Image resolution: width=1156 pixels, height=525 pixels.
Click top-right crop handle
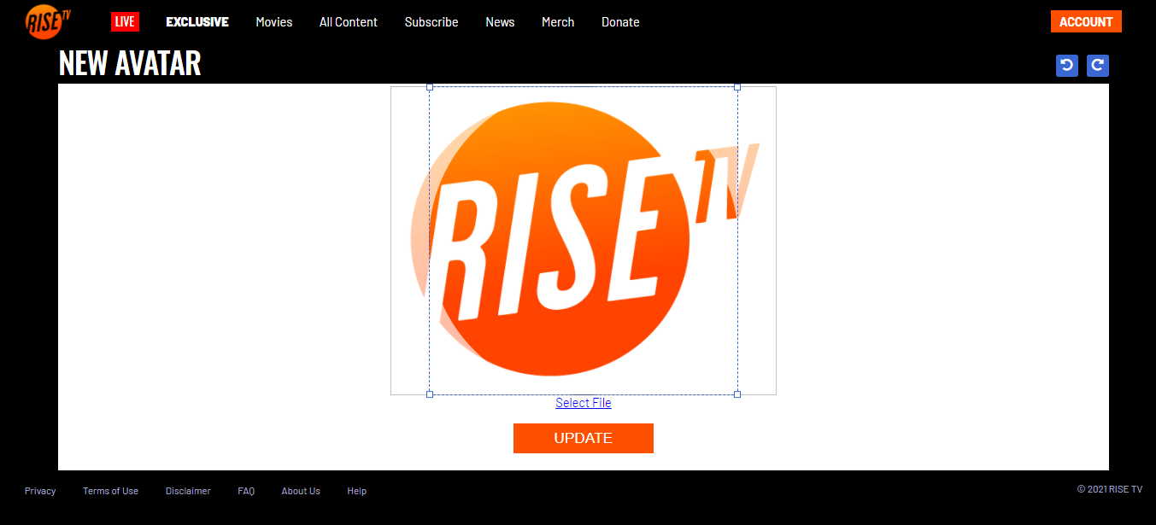pyautogui.click(x=737, y=87)
